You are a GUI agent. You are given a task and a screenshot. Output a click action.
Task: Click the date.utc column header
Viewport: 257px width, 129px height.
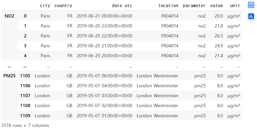pyautogui.click(x=122, y=6)
